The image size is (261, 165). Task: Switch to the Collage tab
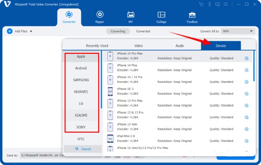pos(161,17)
